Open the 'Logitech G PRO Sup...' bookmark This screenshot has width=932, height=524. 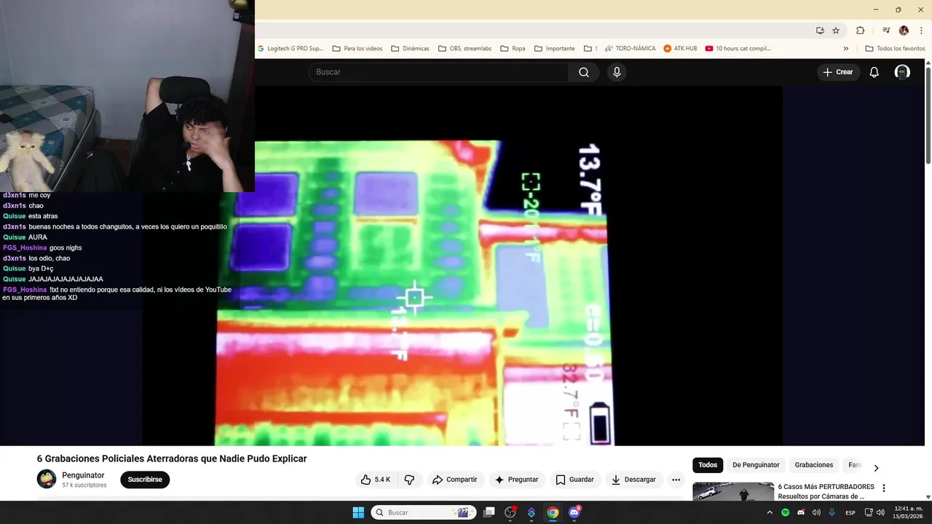(291, 49)
